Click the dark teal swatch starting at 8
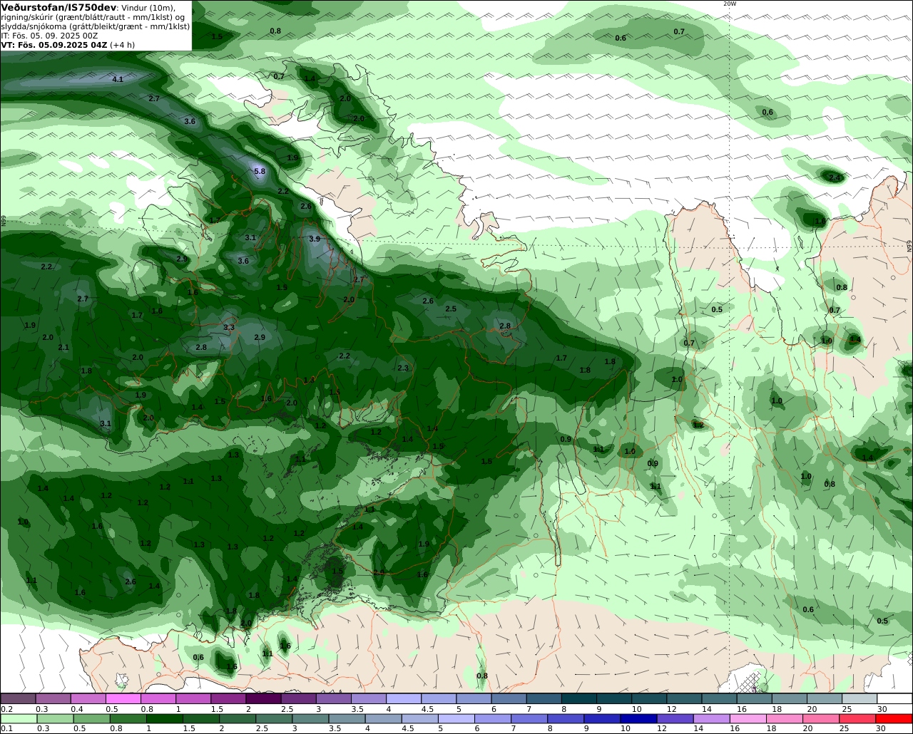This screenshot has height=734, width=913. (x=578, y=699)
